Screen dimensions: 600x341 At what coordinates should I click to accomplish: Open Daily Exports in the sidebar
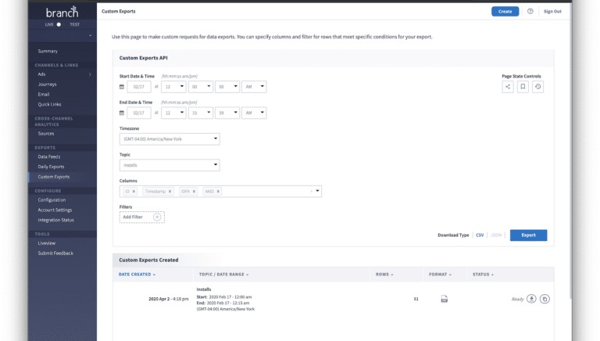coord(52,167)
